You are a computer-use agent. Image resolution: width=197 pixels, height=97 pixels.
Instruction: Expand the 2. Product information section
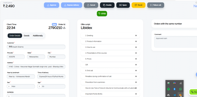click(110, 41)
